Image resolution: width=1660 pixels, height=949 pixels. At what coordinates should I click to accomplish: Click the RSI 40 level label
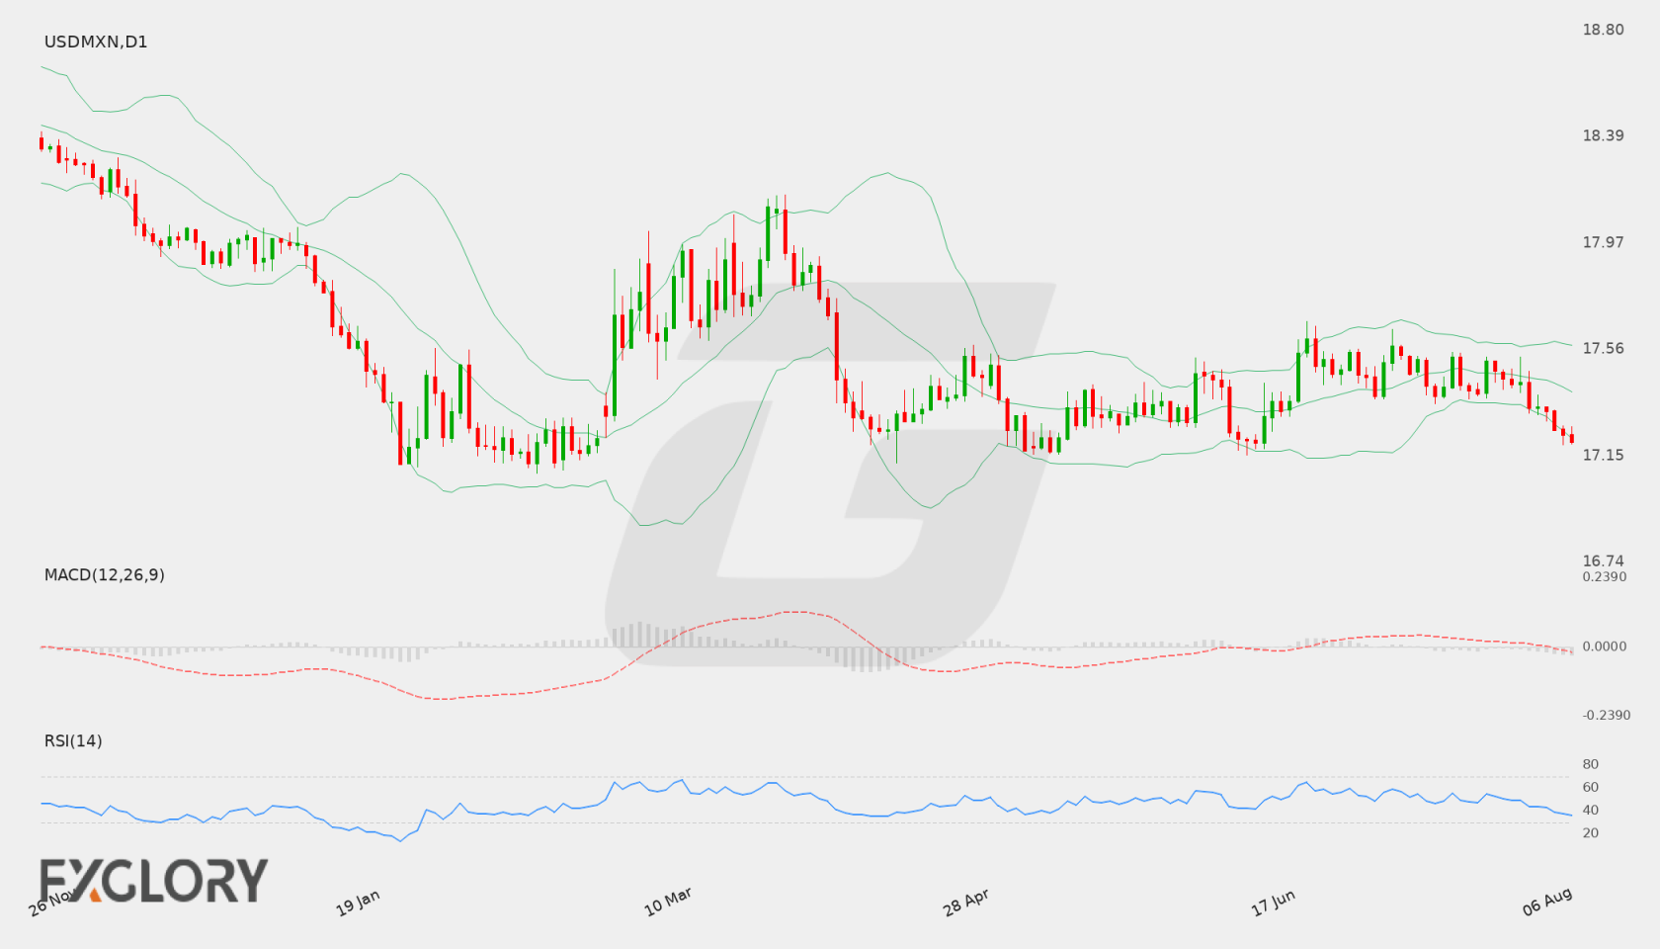[1590, 810]
